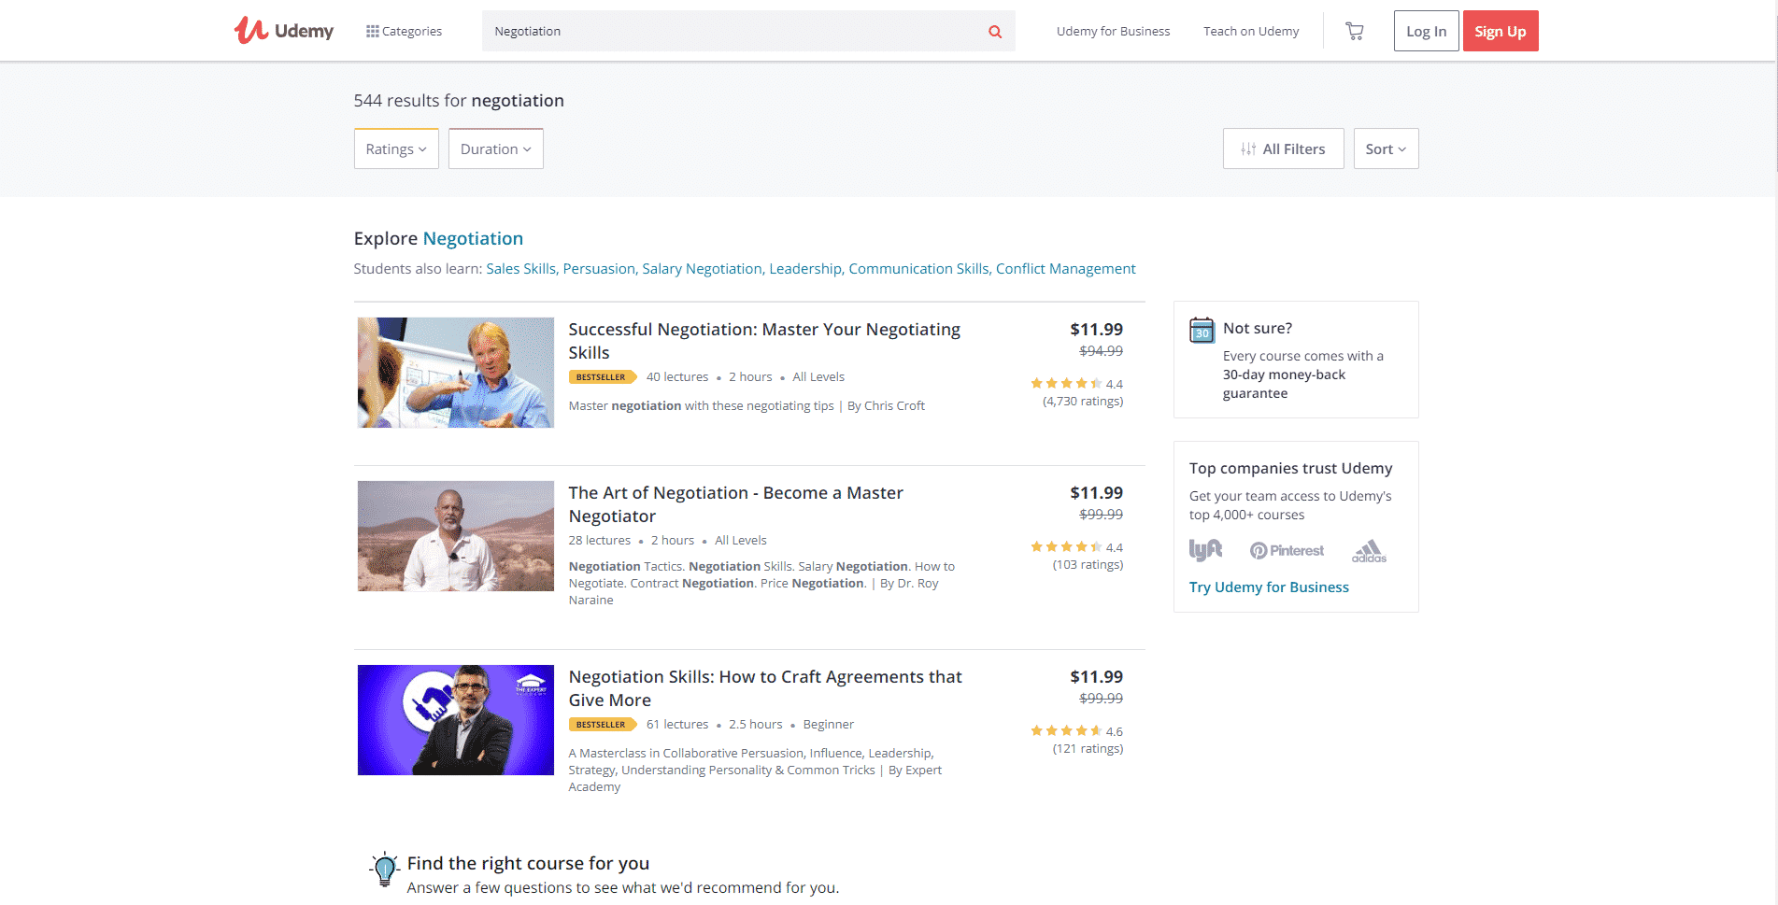Click Bestseller badge on Negotiation Skills course

click(x=602, y=725)
